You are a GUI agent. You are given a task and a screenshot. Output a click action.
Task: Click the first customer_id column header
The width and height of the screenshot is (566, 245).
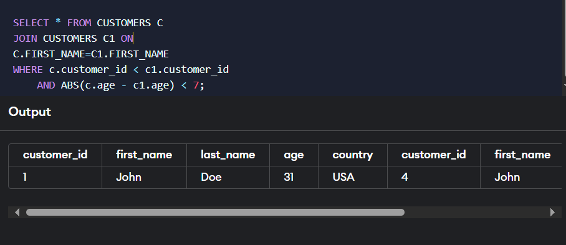(55, 155)
